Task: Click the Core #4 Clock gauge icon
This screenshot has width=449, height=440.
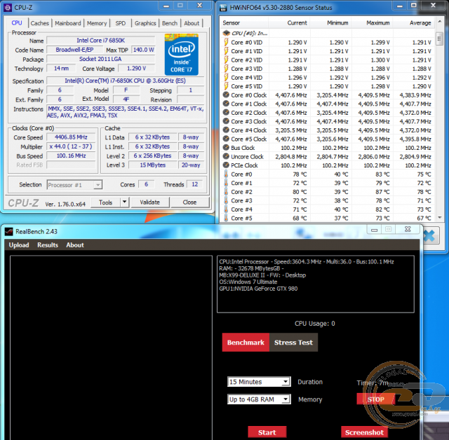Action: [226, 130]
